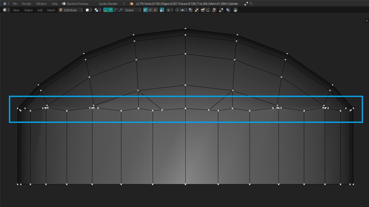The image size is (369, 207).
Task: Open the Edit Mode dropdown
Action: pyautogui.click(x=71, y=10)
